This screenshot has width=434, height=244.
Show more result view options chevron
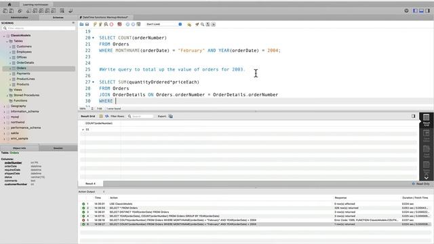tap(427, 178)
